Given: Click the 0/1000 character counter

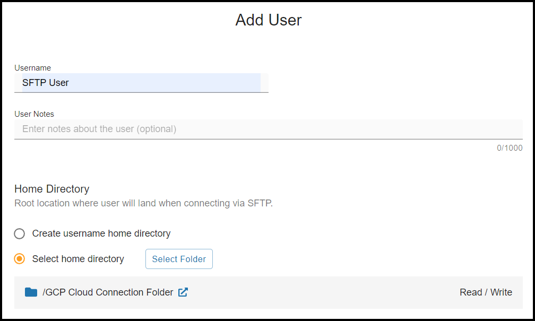Looking at the screenshot, I should point(510,148).
